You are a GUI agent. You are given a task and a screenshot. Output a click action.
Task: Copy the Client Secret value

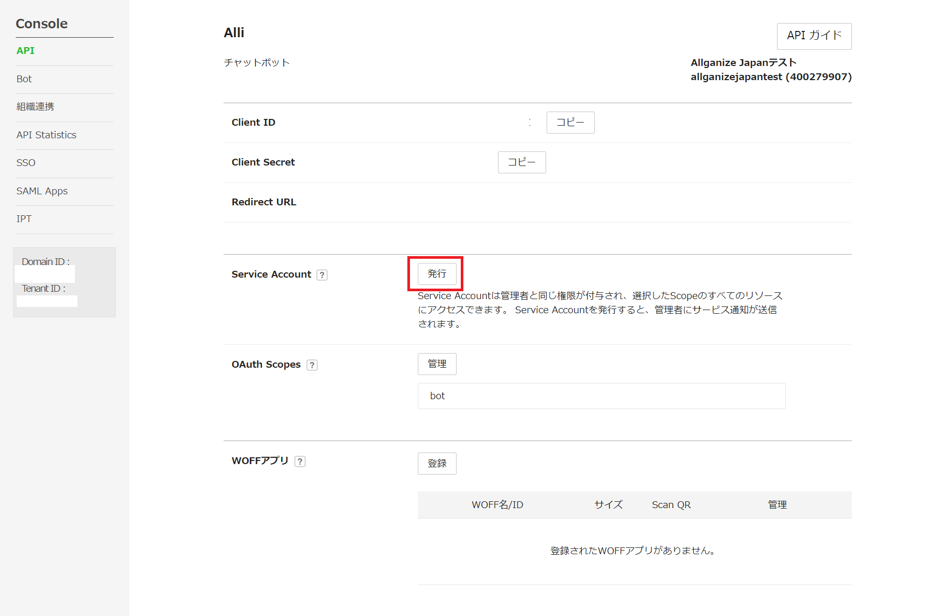[x=522, y=162]
